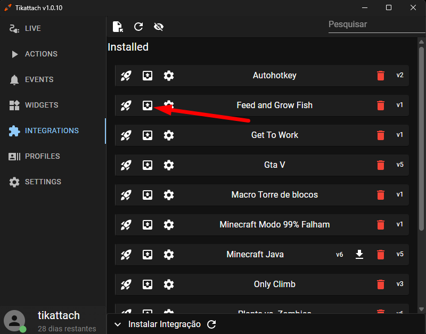Click the vertical scrollbar thumb
This screenshot has width=426, height=334.
pyautogui.click(x=421, y=139)
